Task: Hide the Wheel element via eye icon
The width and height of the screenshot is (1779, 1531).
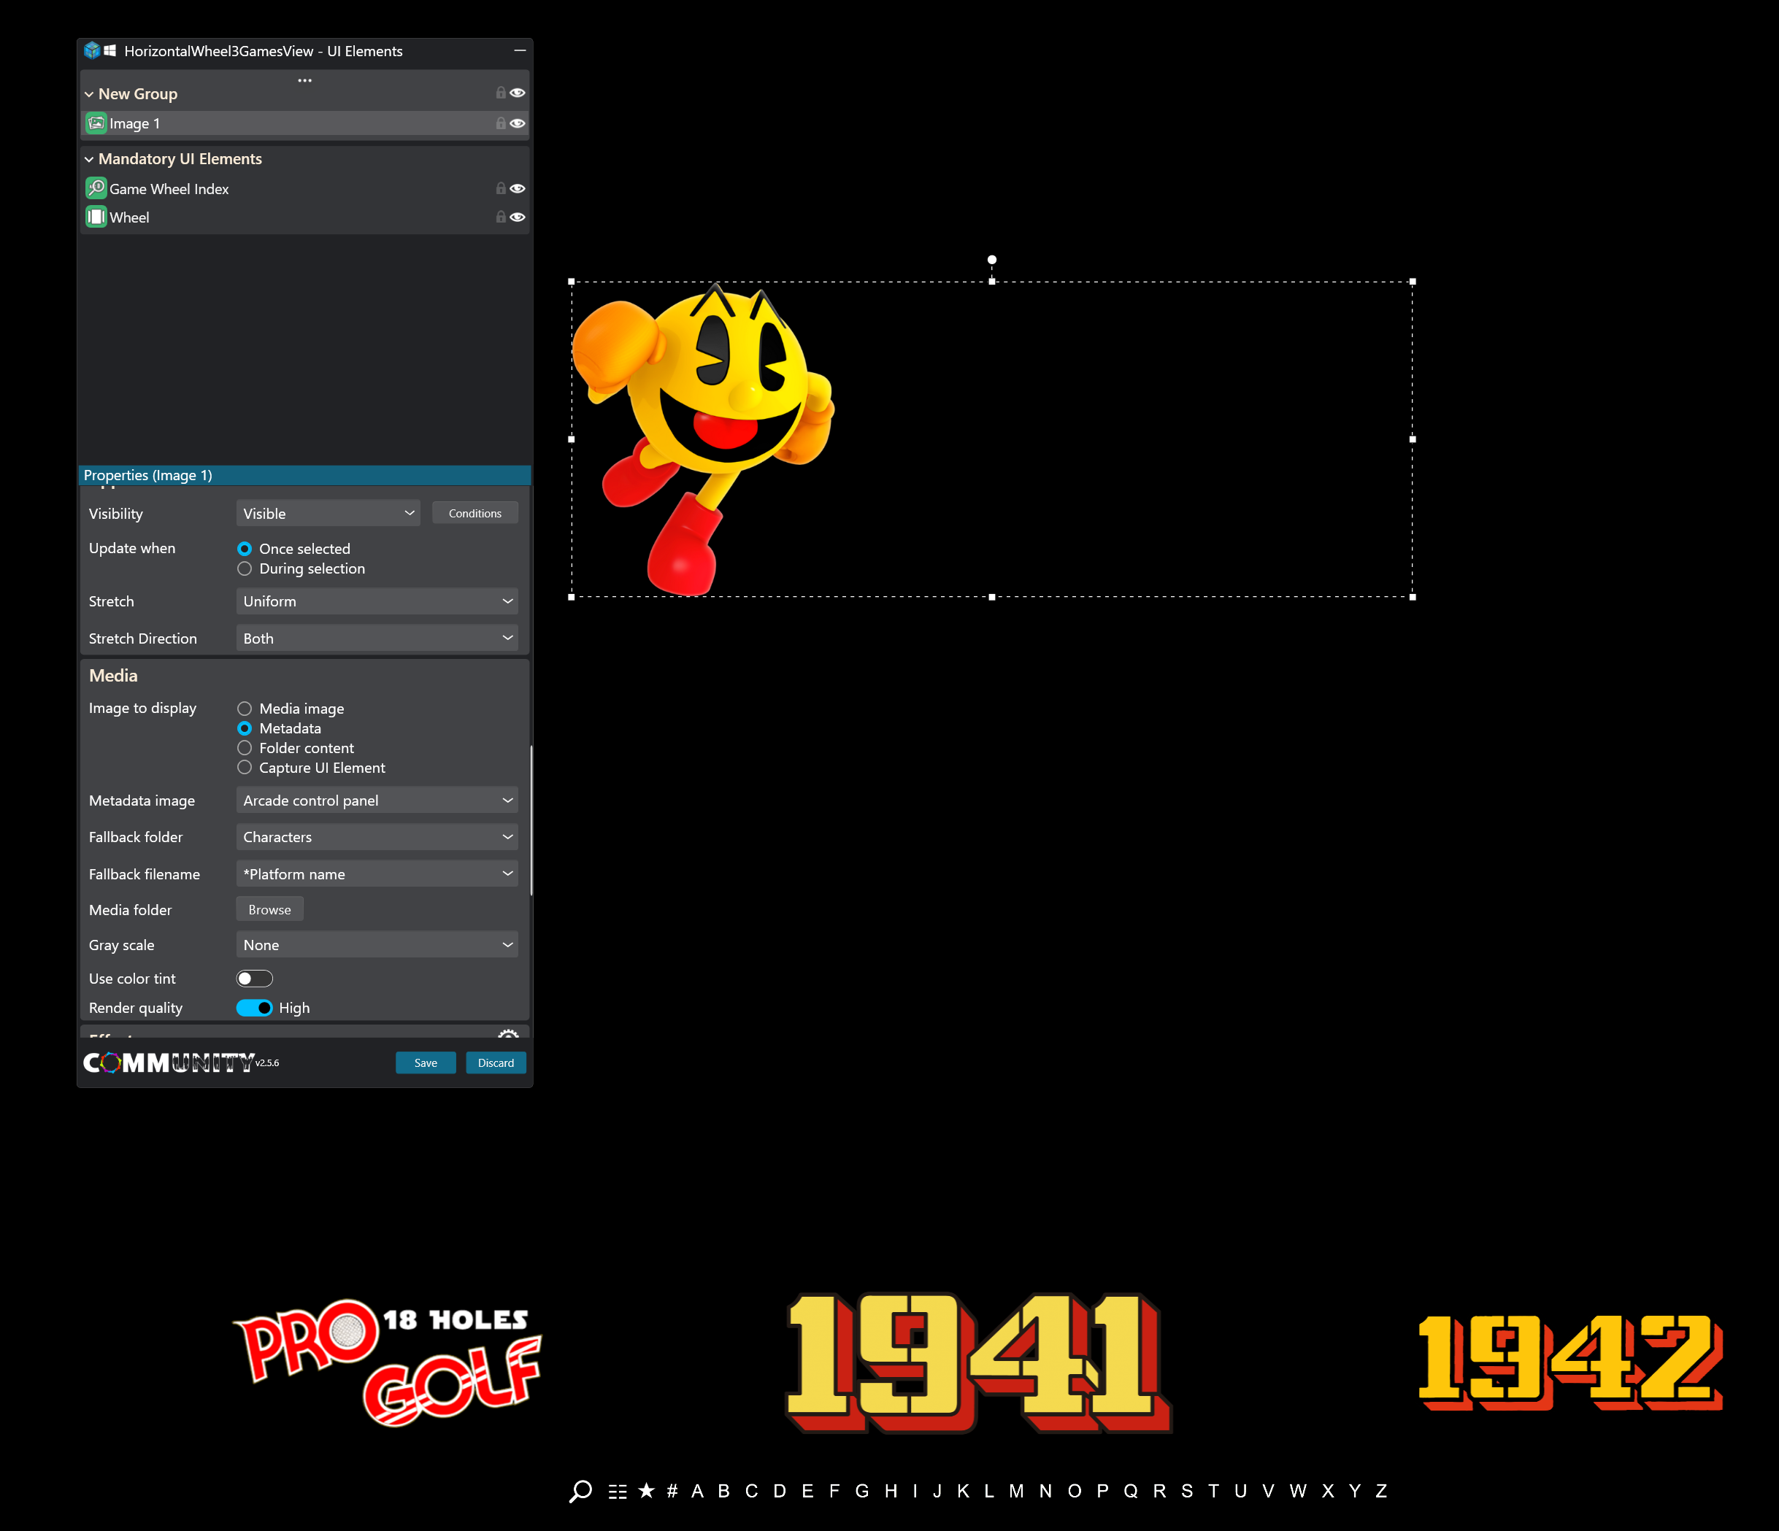Action: tap(518, 217)
